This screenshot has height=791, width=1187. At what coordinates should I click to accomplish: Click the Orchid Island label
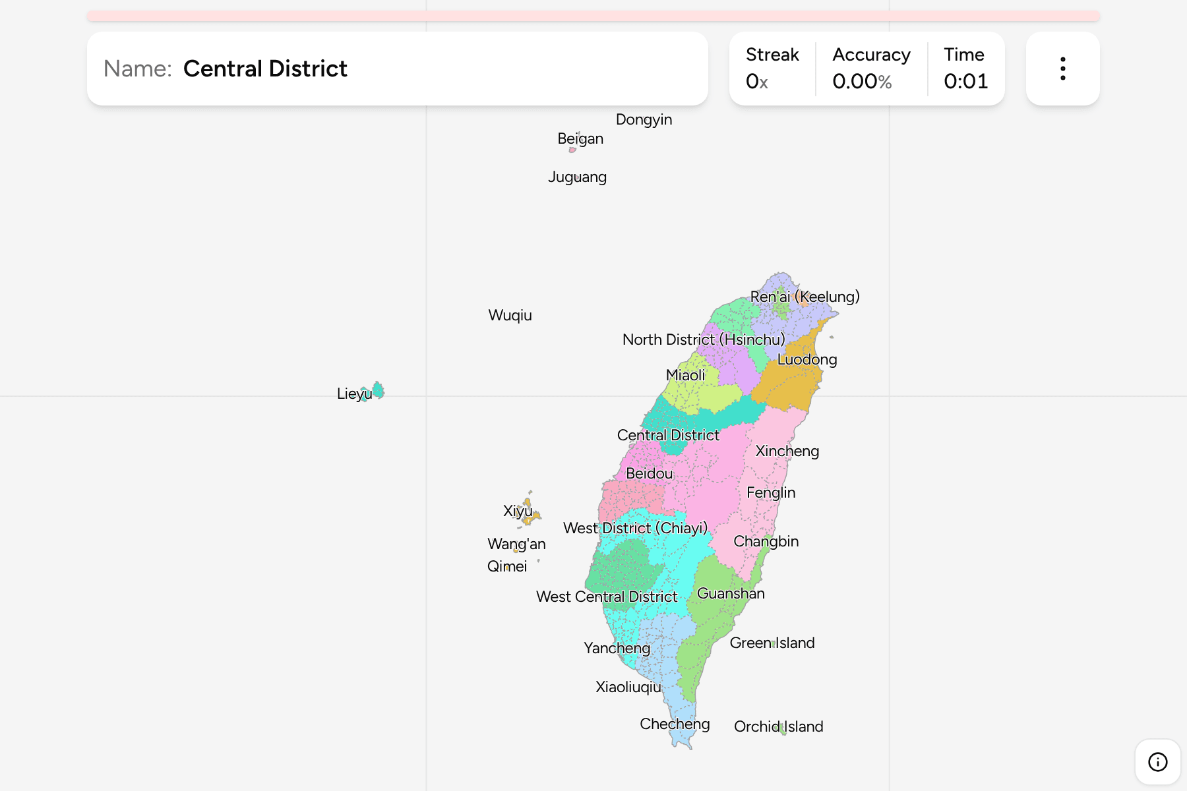778,726
